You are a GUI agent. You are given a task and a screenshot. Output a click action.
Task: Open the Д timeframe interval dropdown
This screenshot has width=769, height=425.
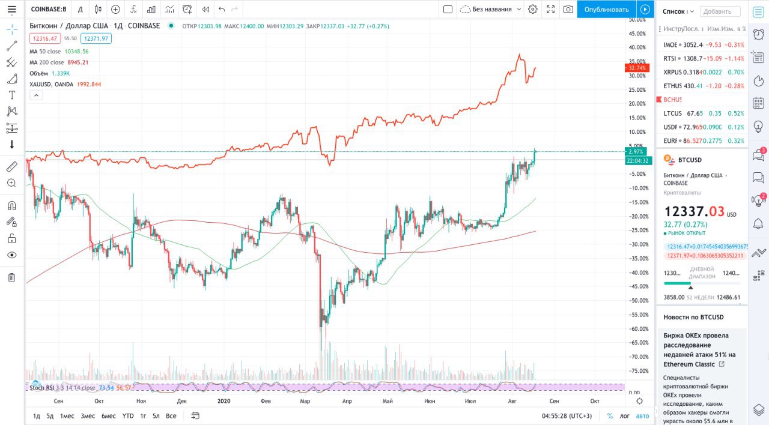coord(81,9)
